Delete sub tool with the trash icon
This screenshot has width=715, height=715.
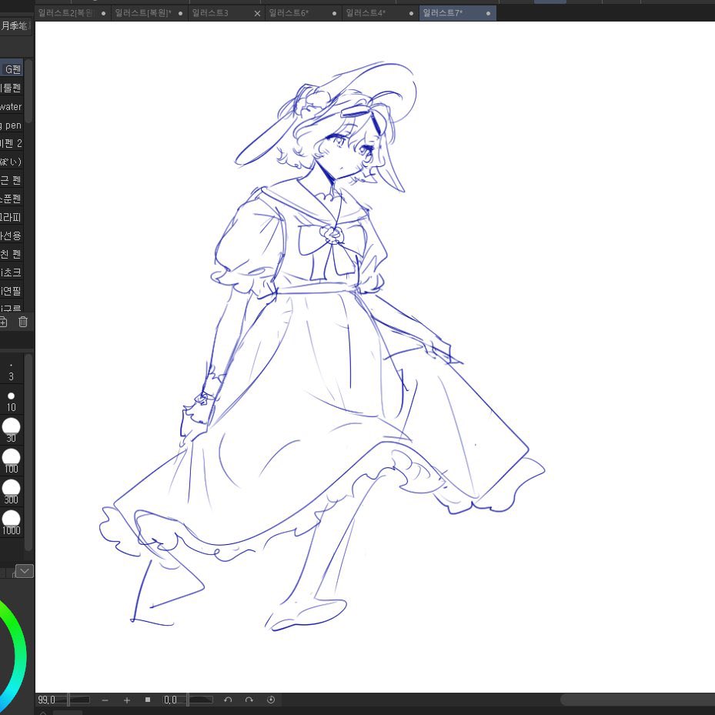click(x=23, y=322)
